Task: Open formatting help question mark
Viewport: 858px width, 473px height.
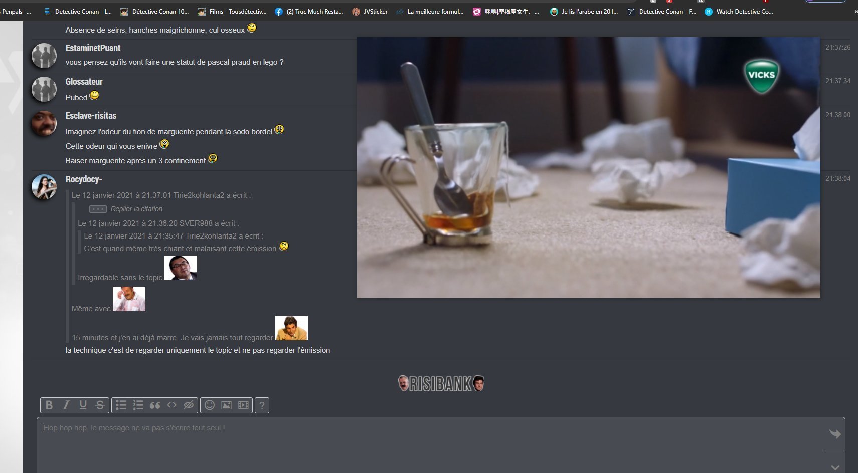Action: click(x=262, y=405)
